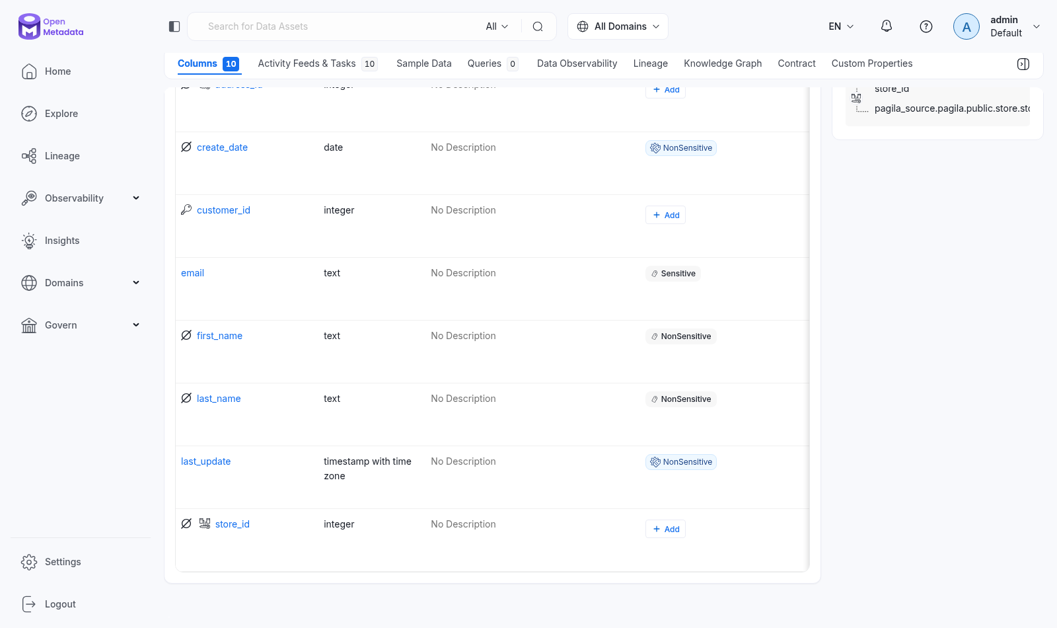This screenshot has height=628, width=1057.
Task: Click the NonSensitive tag on create_date
Action: point(681,148)
